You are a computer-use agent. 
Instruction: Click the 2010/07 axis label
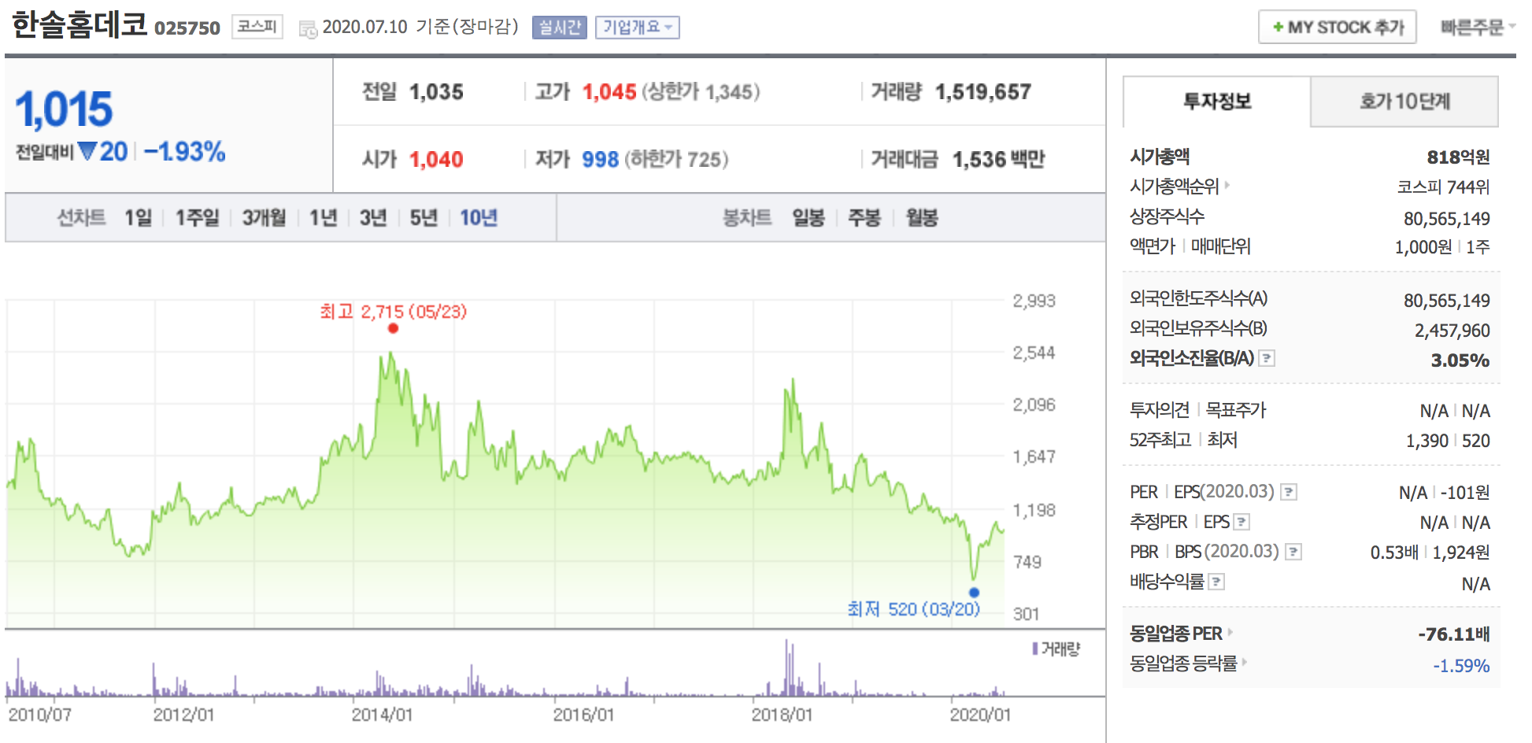tap(39, 715)
